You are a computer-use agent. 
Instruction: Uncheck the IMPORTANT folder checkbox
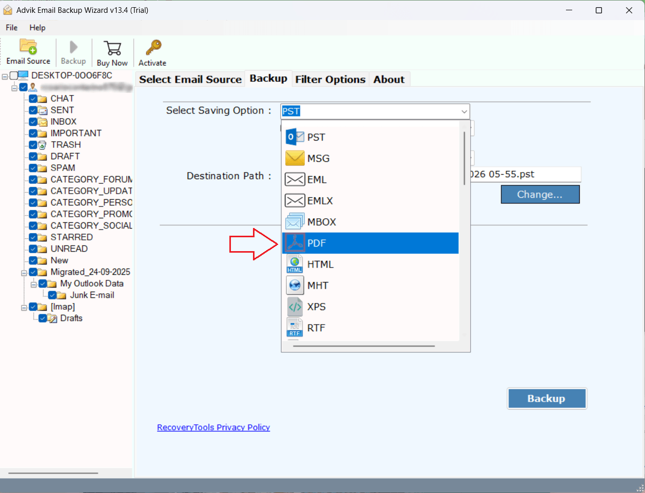[33, 133]
